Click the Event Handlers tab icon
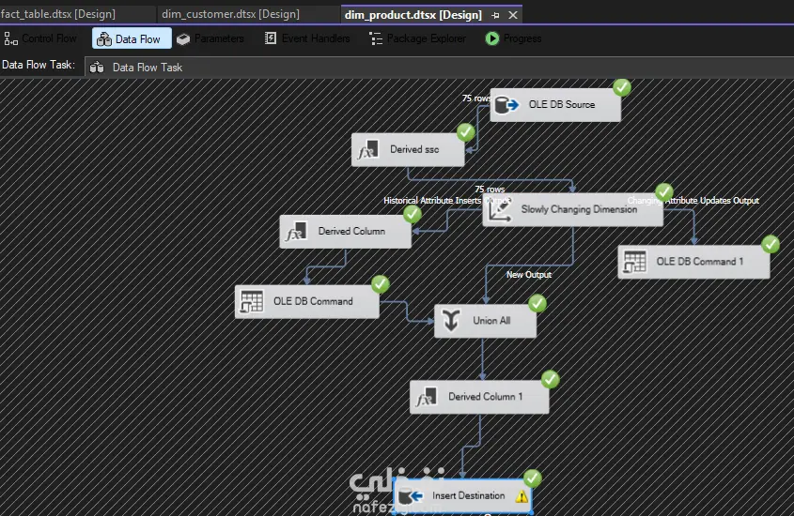 (x=271, y=38)
